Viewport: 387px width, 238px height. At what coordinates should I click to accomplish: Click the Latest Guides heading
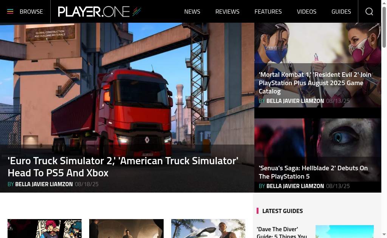282,211
